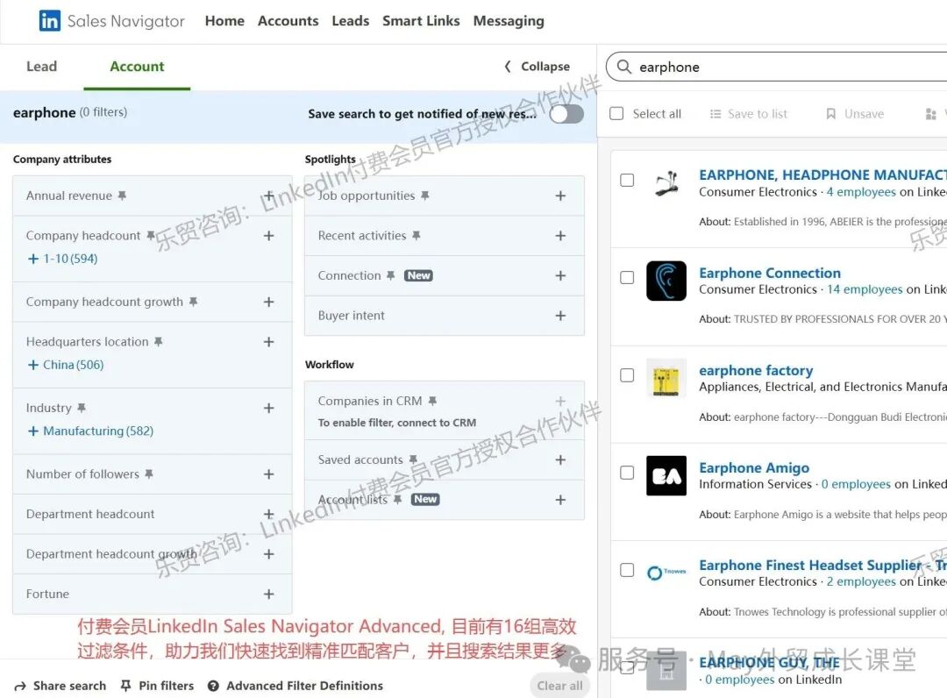Open the Earphone Amigo account link
Screen dimensions: 947x698
[x=753, y=468]
